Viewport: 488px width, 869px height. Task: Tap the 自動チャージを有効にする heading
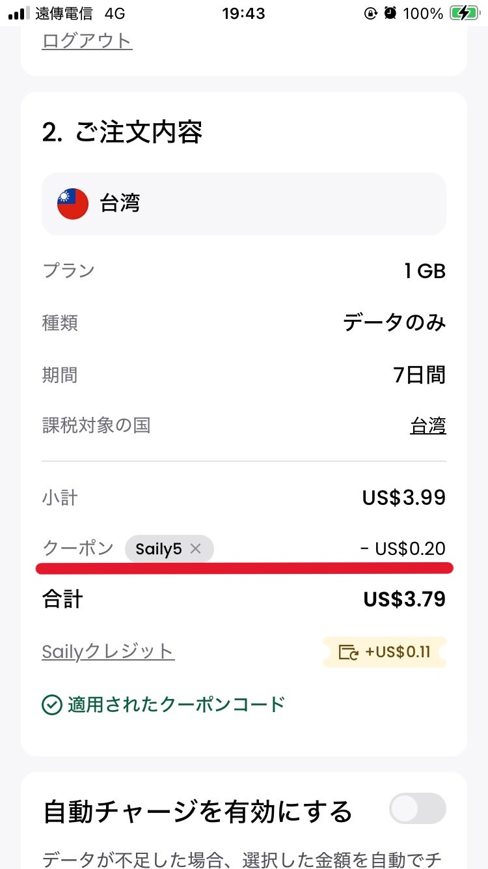(197, 812)
